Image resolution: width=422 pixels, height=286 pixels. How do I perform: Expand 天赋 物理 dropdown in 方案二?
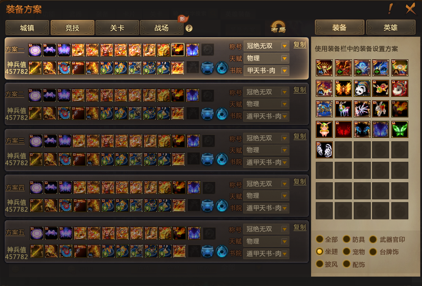click(266, 104)
